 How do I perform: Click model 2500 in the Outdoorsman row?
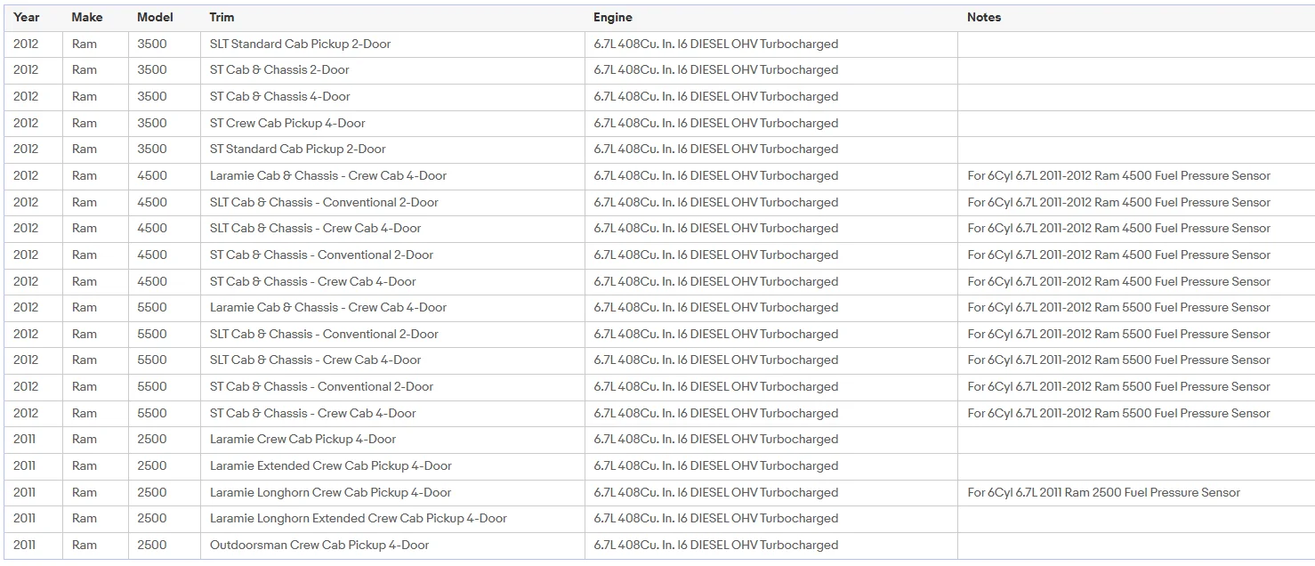click(x=151, y=545)
